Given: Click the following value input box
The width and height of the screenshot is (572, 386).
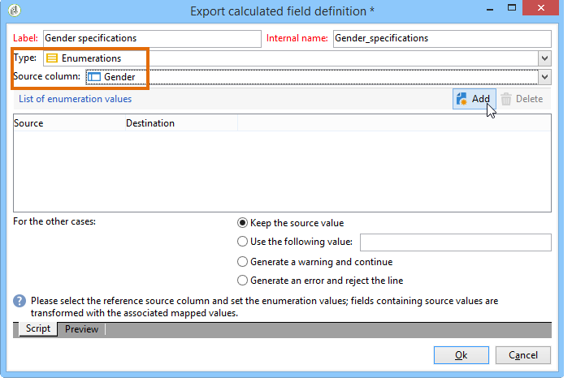Looking at the screenshot, I should click(x=455, y=242).
